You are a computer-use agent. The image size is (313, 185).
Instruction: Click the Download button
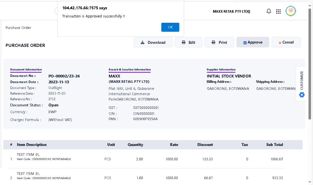[x=153, y=42]
